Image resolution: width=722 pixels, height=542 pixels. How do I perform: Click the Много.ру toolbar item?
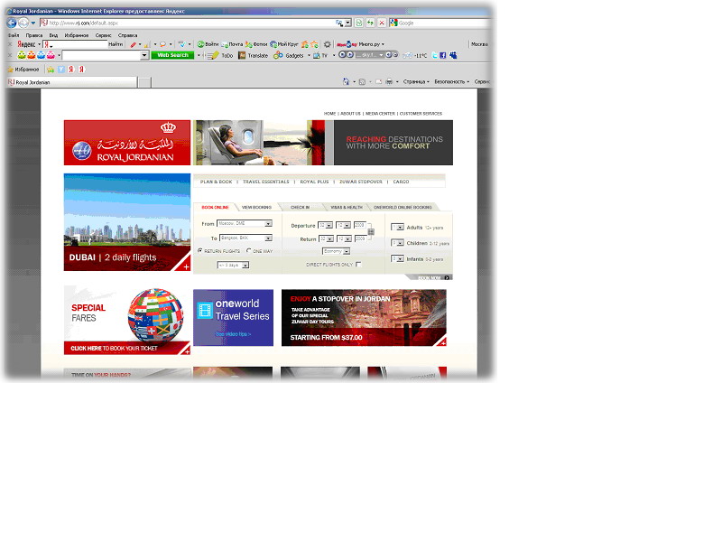coord(360,44)
